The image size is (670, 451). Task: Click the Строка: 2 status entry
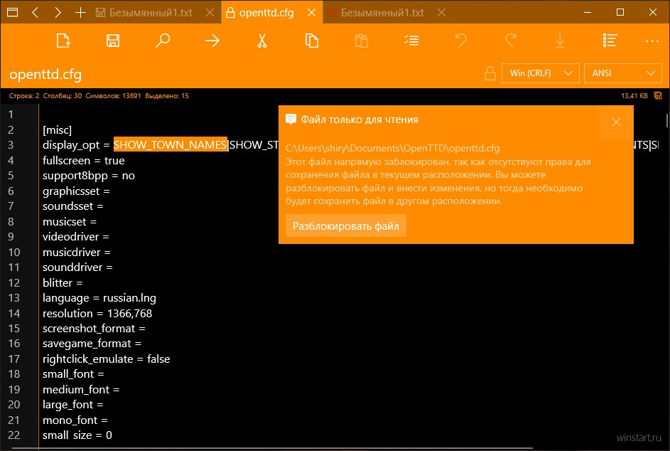point(24,96)
